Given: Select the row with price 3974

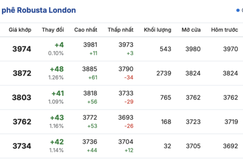Looking at the screenshot, I should point(22,49).
